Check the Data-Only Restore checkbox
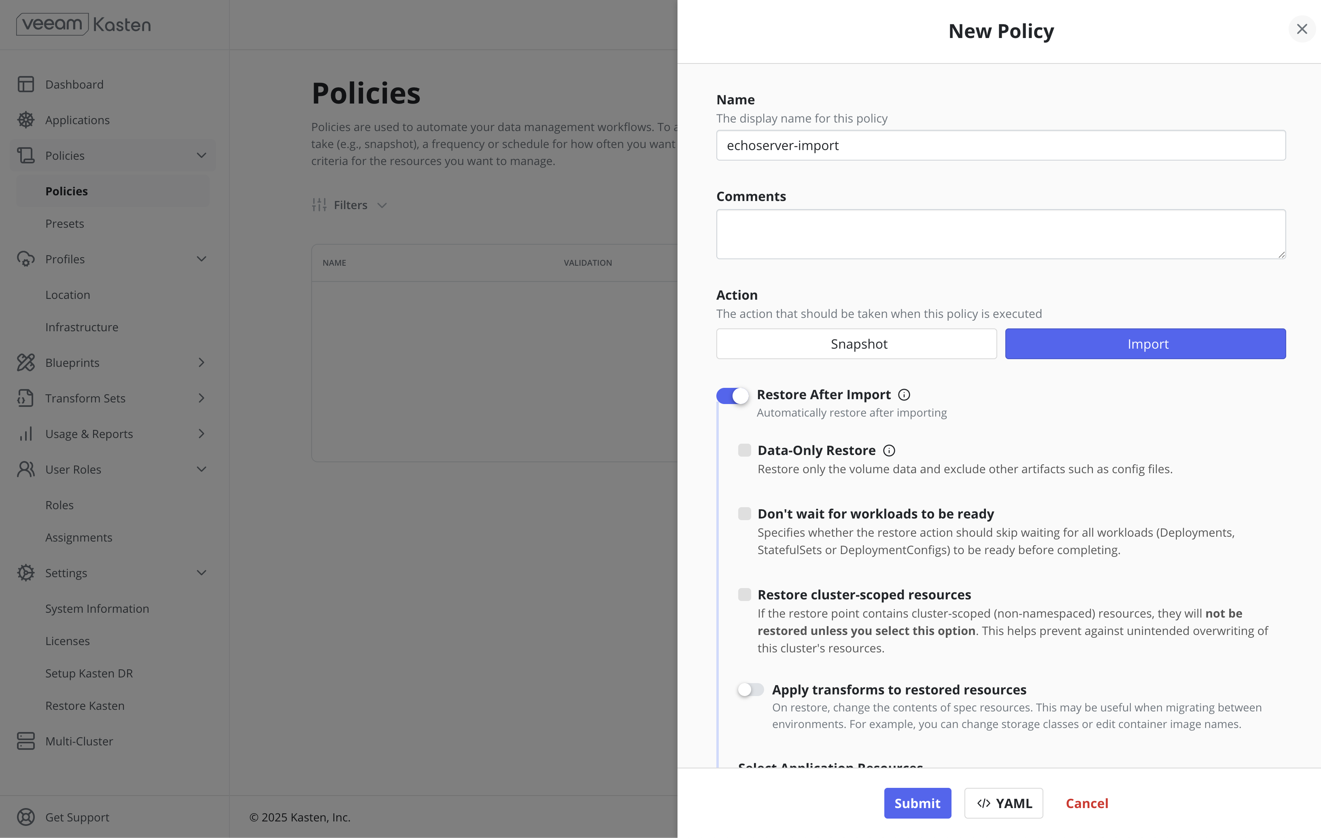 pos(744,451)
